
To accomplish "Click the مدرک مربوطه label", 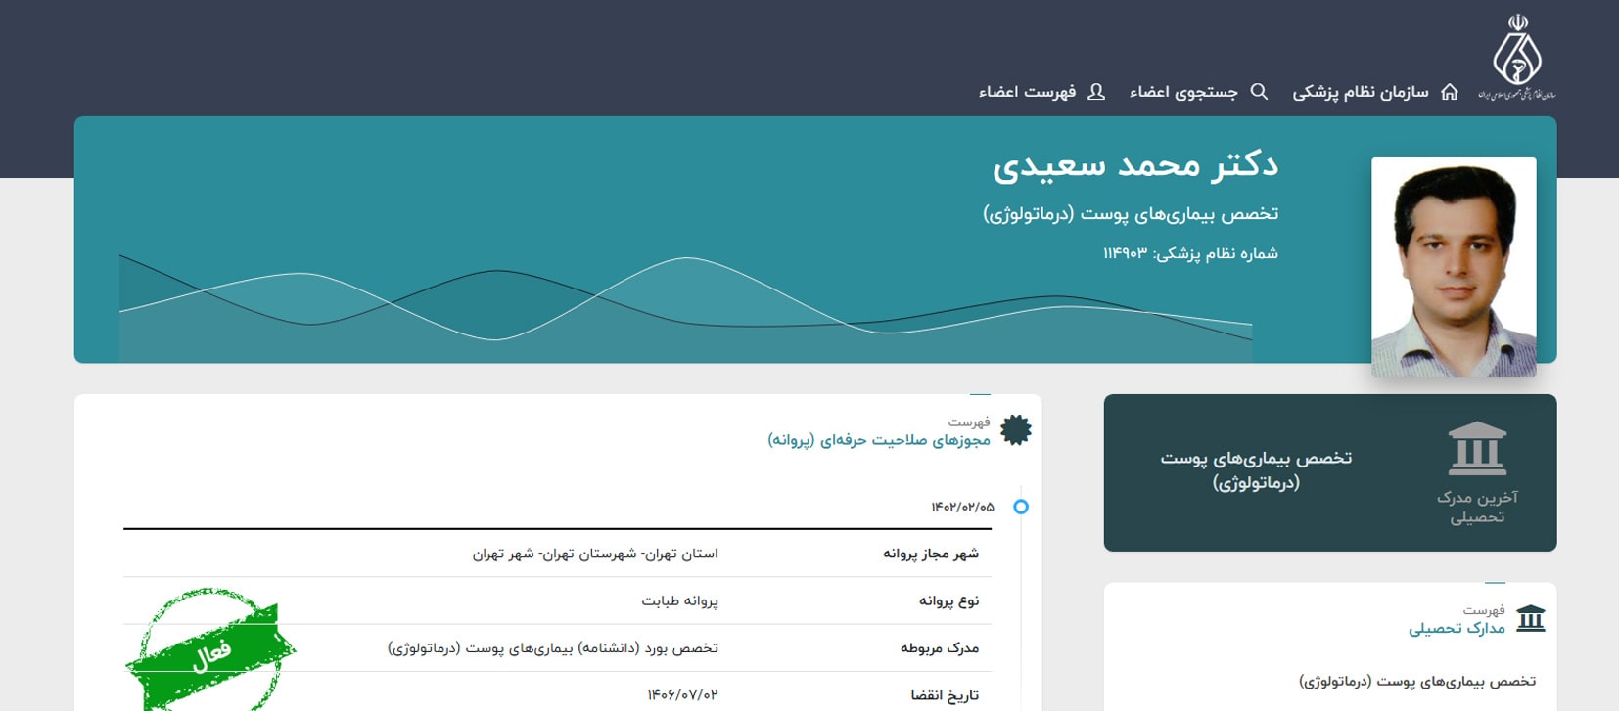I will 940,647.
